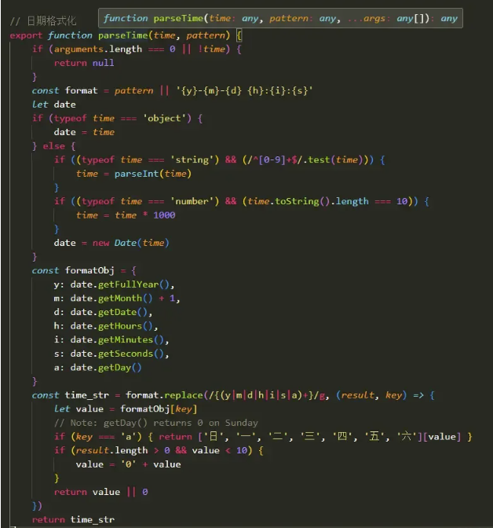Click the 'return time_str' statement
The image size is (493, 528).
click(x=73, y=519)
